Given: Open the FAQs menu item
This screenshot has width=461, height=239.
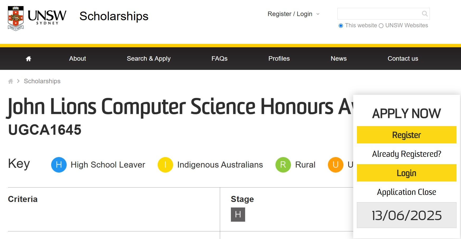Looking at the screenshot, I should point(219,59).
